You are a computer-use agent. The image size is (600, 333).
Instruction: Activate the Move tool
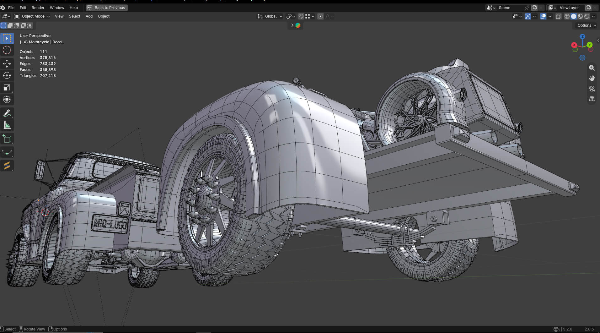pyautogui.click(x=7, y=64)
